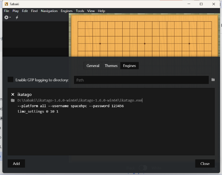Open the Navigation menu
The height and width of the screenshot is (175, 222).
tap(49, 11)
